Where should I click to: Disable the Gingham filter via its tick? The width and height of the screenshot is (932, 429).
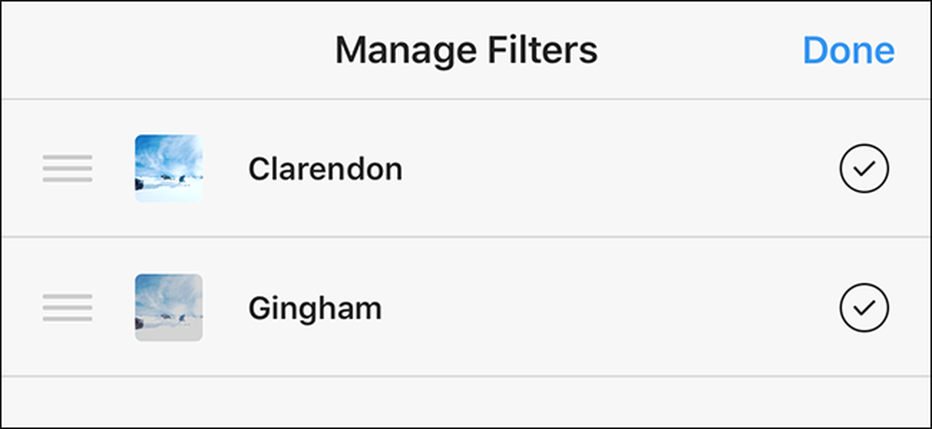[864, 307]
